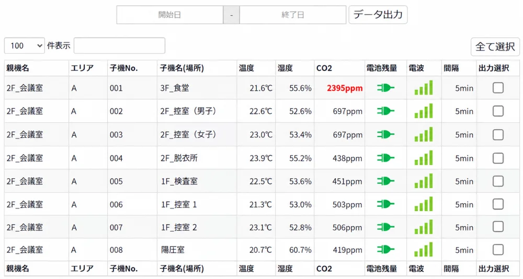This screenshot has height=279, width=523.
Task: Click the 1F_控室 1 location cell
Action: click(197, 204)
